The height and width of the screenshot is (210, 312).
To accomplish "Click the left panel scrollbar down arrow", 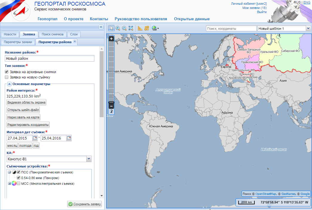I will point(102,196).
